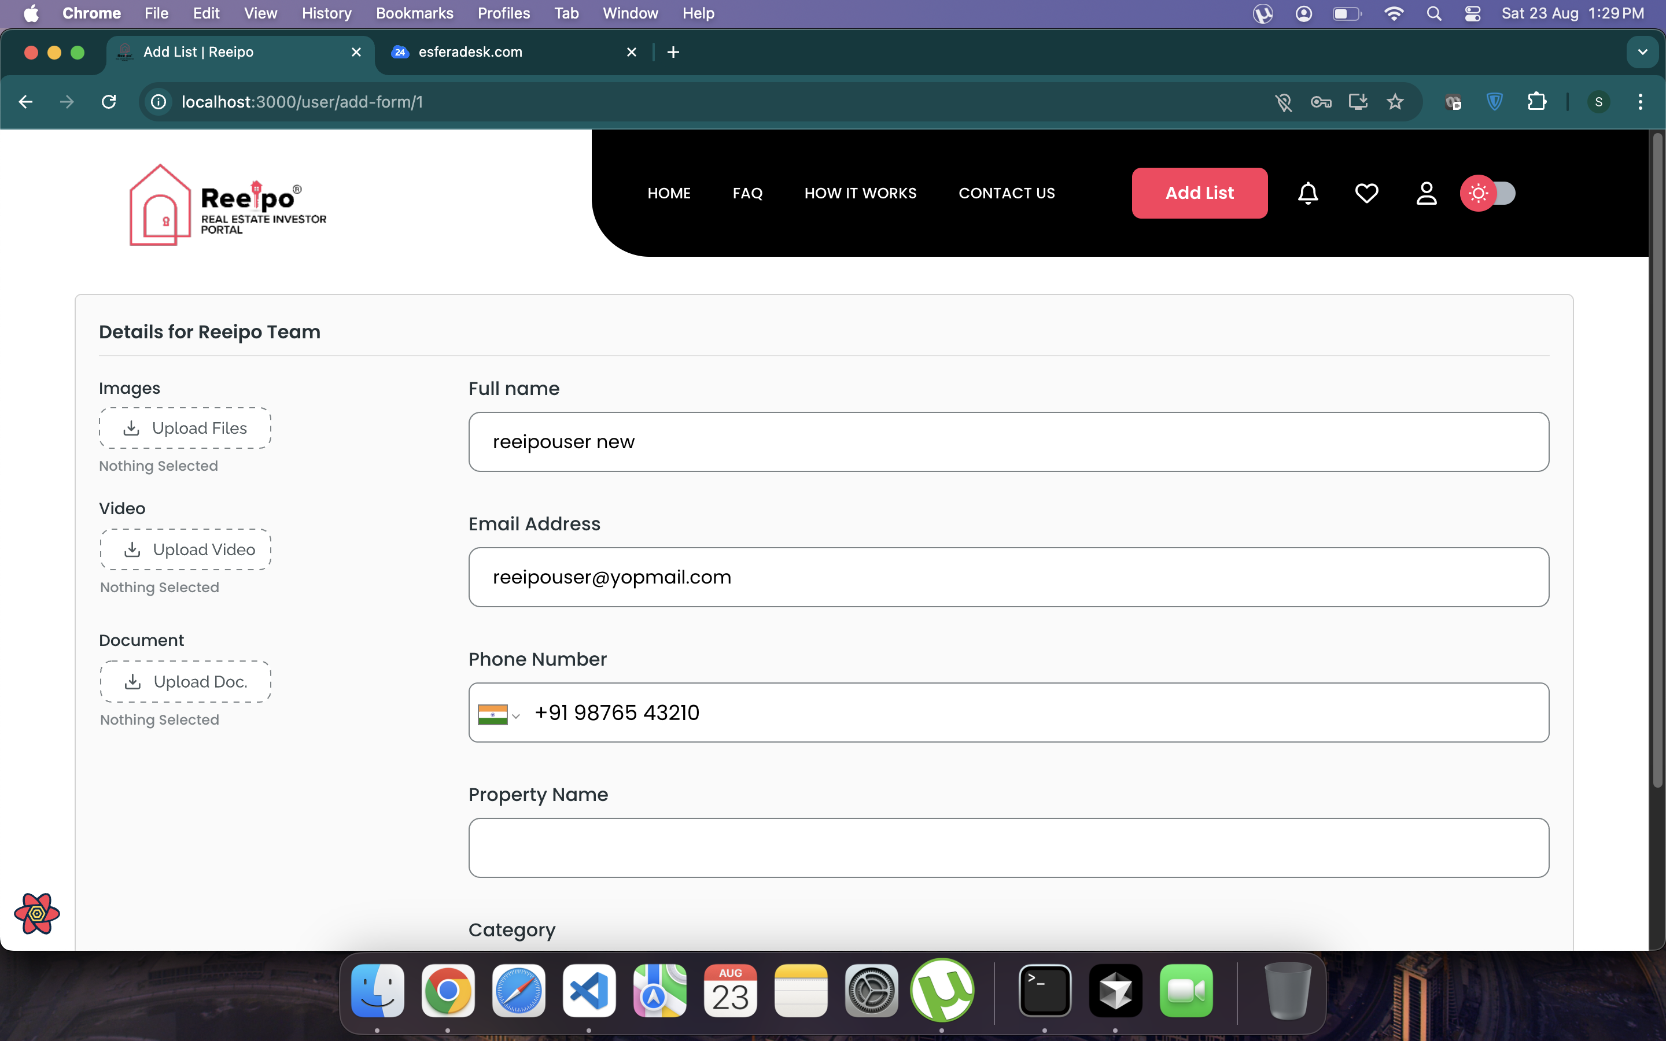The height and width of the screenshot is (1041, 1666).
Task: Expand the India country code dropdown
Action: [499, 715]
